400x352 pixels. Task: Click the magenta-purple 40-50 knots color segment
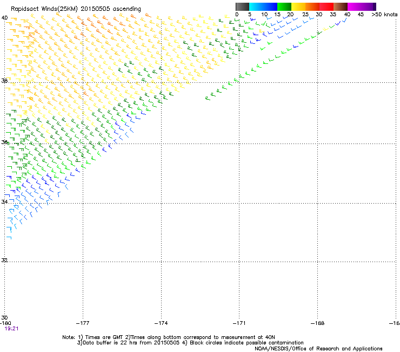pyautogui.click(x=362, y=6)
